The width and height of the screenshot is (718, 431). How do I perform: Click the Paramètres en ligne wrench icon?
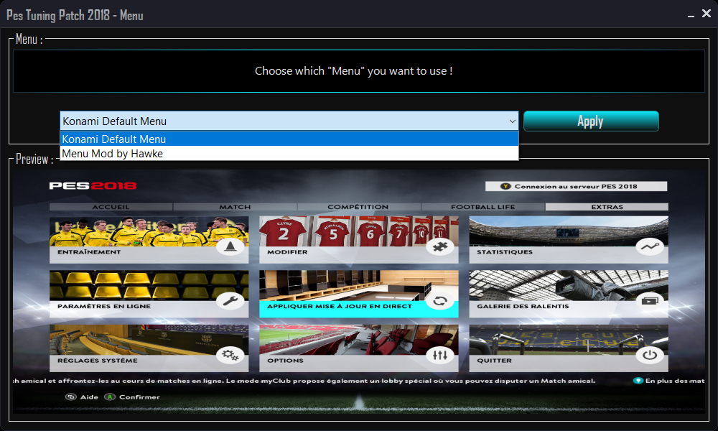pos(230,301)
